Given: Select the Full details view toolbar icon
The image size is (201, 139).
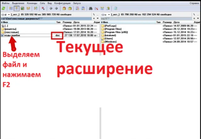Looking at the screenshot, I should tap(17, 8).
